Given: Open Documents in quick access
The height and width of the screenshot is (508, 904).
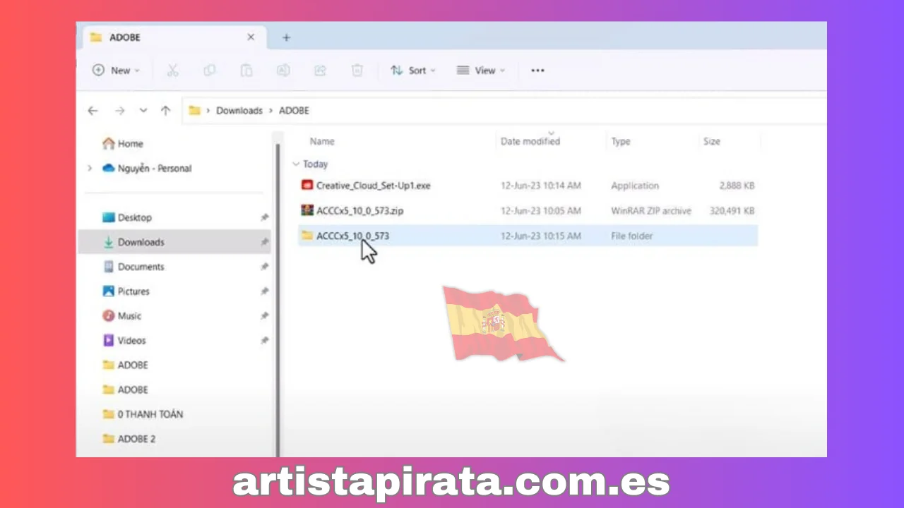Looking at the screenshot, I should (133, 267).
